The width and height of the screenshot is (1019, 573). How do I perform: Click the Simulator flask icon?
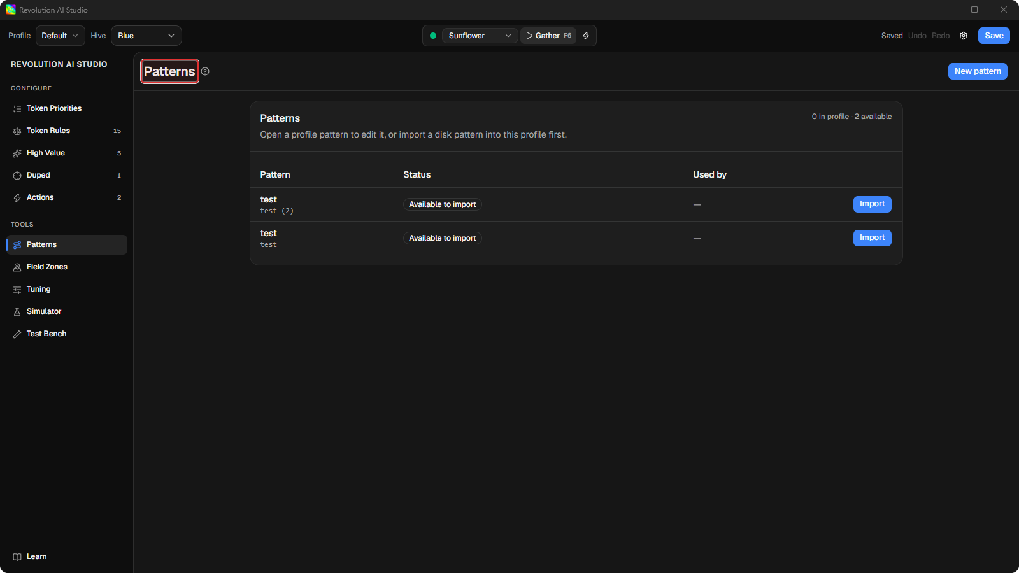click(x=17, y=312)
